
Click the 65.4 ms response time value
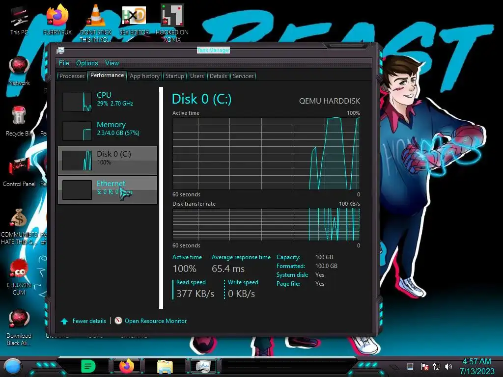[228, 269]
